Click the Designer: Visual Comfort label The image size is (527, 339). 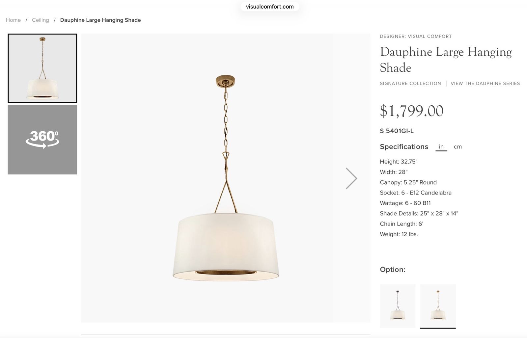(x=416, y=37)
